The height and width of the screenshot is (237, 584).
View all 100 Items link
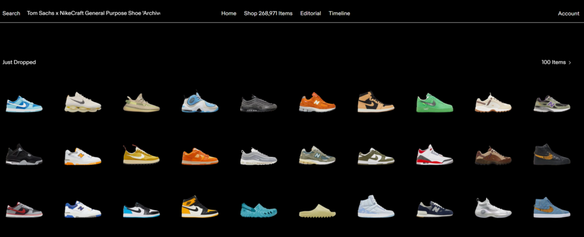[x=553, y=63]
